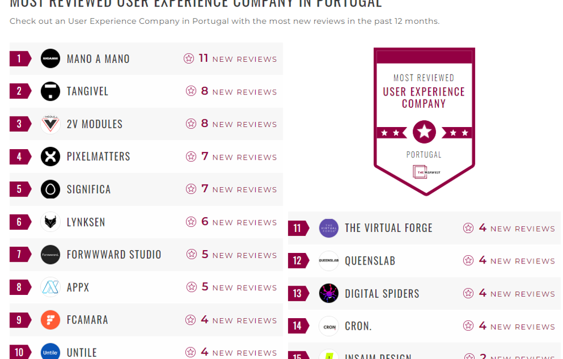This screenshot has height=359, width=563.
Task: Click the Most Reviewed User Experience badge
Action: click(424, 122)
